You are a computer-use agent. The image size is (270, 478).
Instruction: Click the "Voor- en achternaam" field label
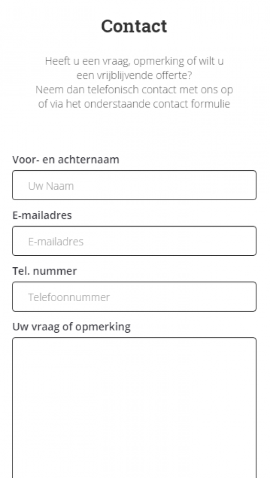[66, 160]
